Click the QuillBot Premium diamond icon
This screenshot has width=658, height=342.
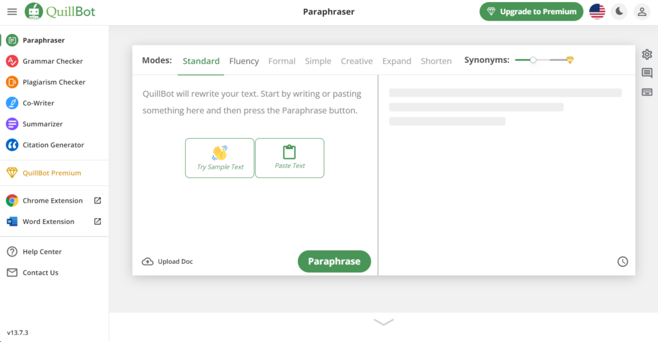click(x=12, y=173)
